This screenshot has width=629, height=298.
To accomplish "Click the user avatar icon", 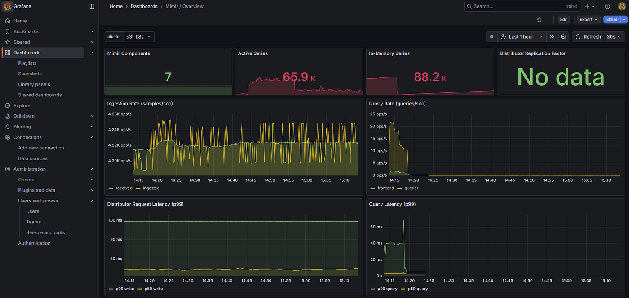I will (x=622, y=6).
